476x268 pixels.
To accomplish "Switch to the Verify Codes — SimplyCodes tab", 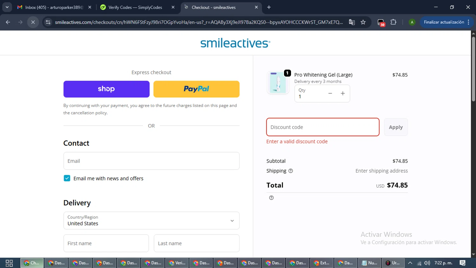I will coord(135,7).
